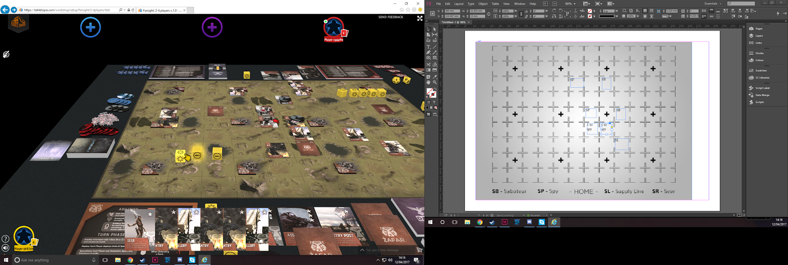The width and height of the screenshot is (788, 265).
Task: Open the rotation angle dropdown
Action: coord(547,11)
